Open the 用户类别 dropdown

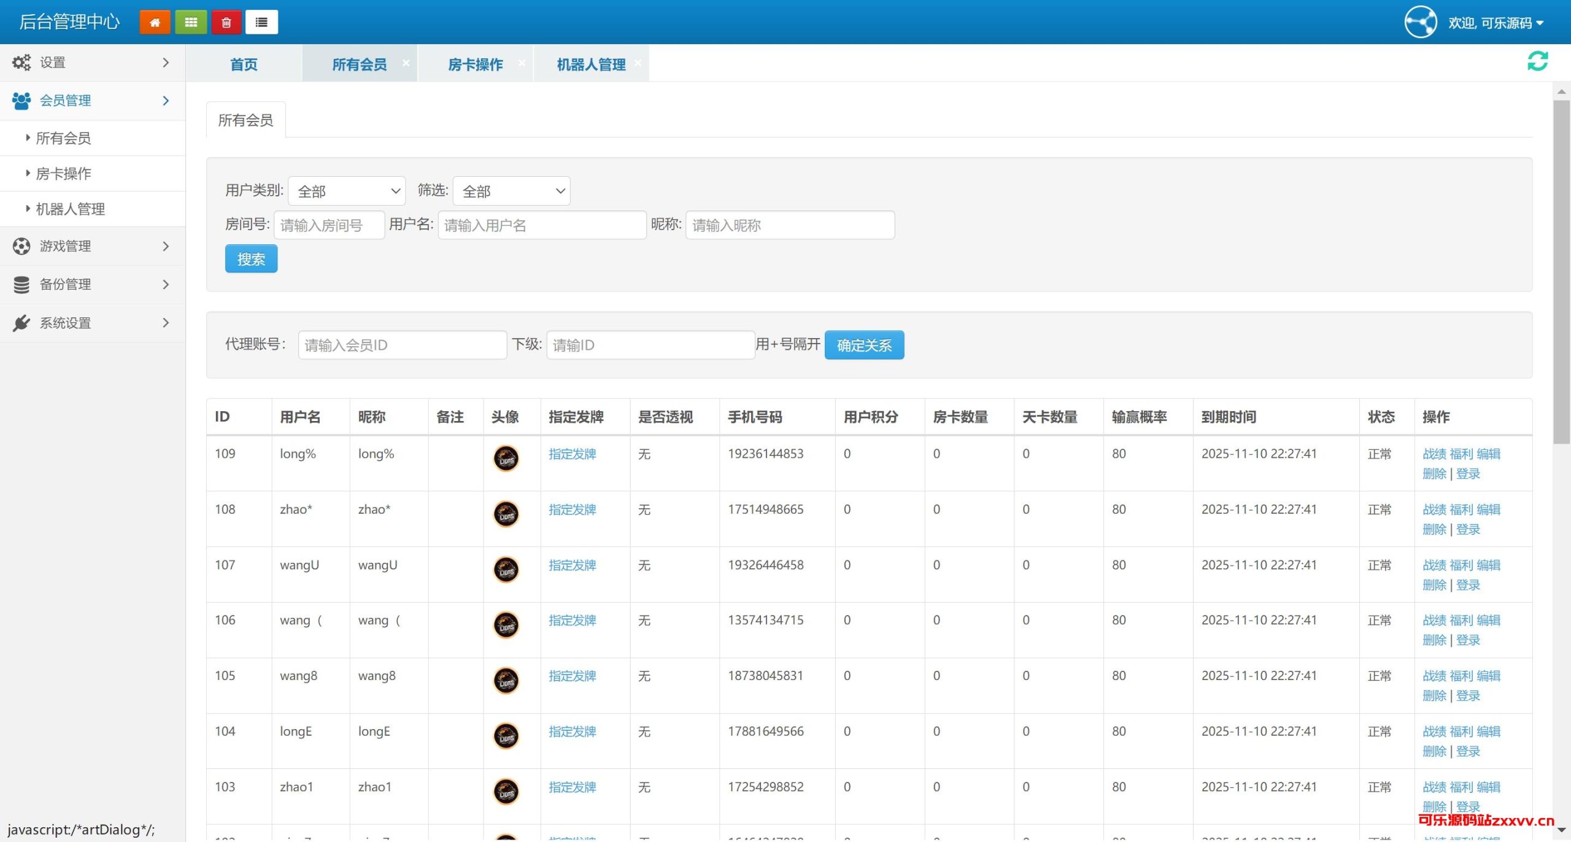coord(347,191)
